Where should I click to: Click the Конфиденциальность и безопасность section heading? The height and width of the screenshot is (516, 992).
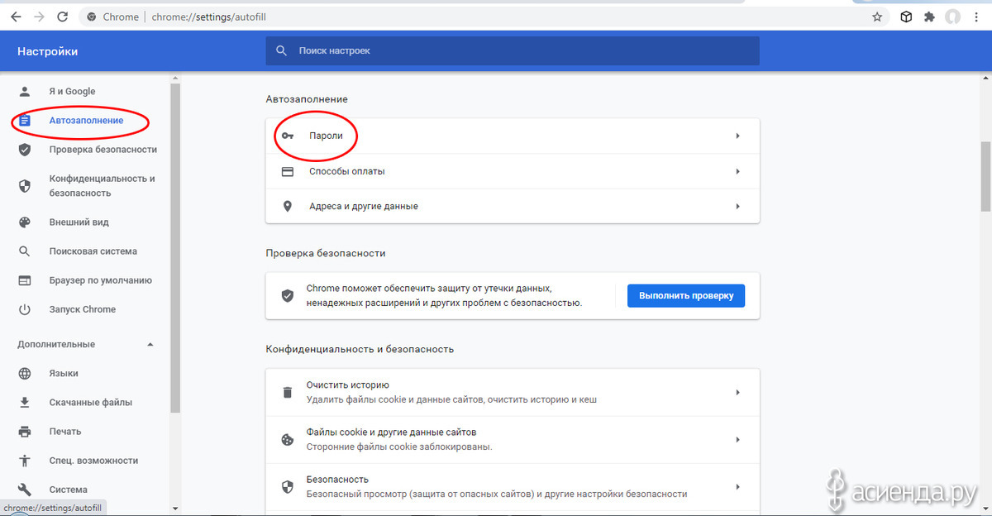pos(360,349)
